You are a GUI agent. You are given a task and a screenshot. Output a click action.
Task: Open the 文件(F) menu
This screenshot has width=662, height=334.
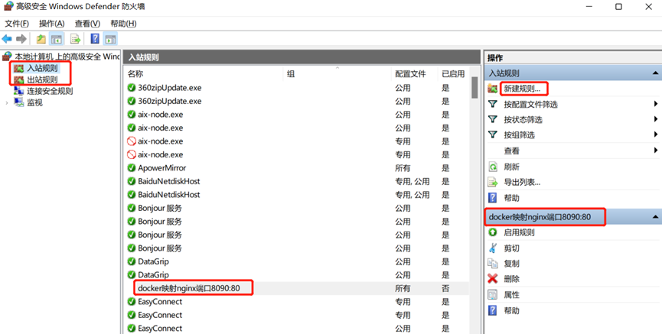(17, 24)
